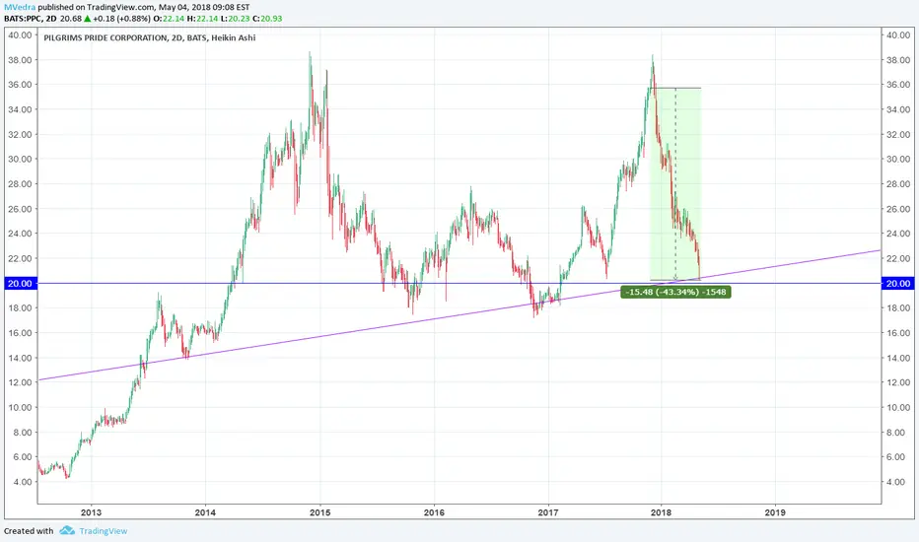Select the green price range measurement box
919x542 pixels.
pos(675,184)
